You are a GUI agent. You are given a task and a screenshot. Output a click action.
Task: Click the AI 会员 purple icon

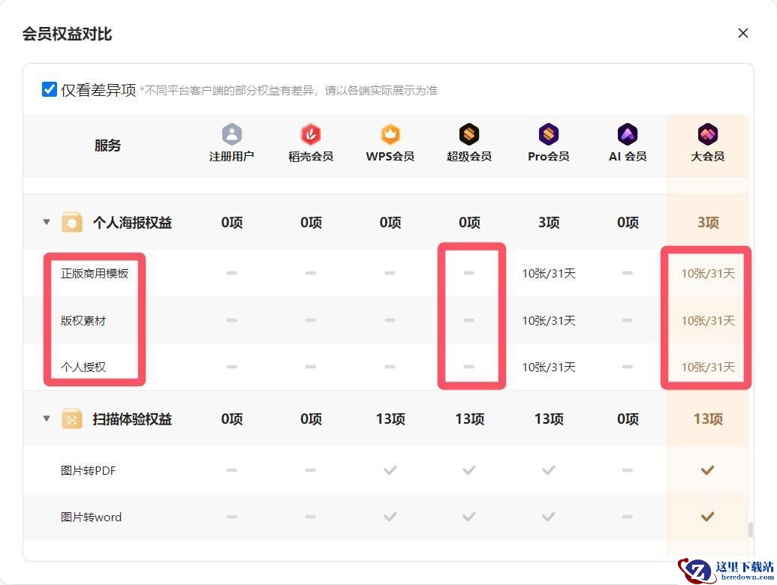pyautogui.click(x=628, y=134)
